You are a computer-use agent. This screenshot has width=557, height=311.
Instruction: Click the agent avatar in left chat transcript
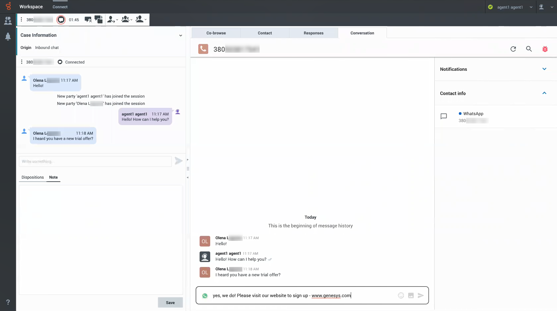tap(178, 112)
